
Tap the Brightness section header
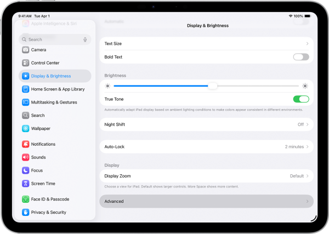115,76
